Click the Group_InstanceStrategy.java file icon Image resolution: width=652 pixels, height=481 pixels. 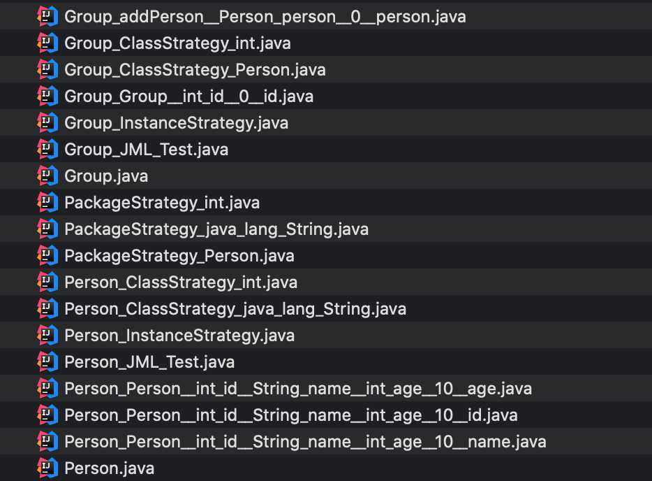click(x=47, y=122)
